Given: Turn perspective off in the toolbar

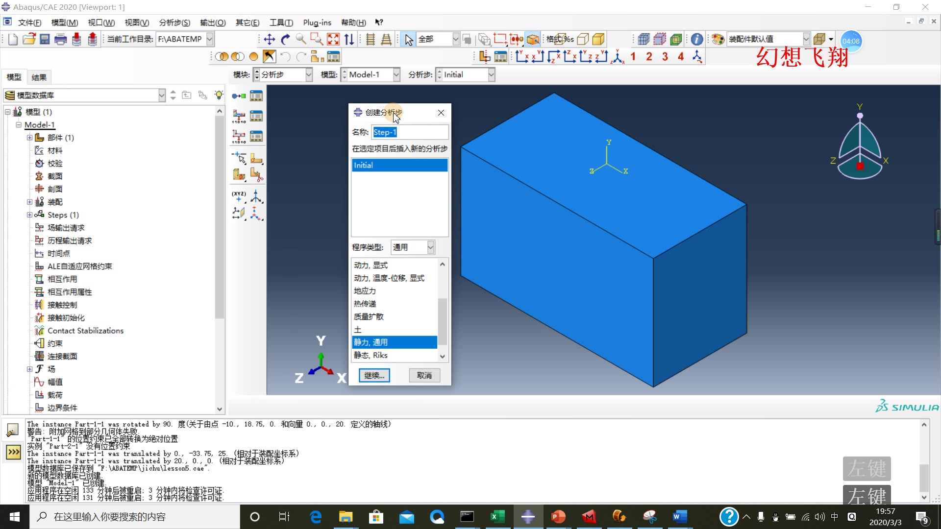Looking at the screenshot, I should tap(371, 39).
